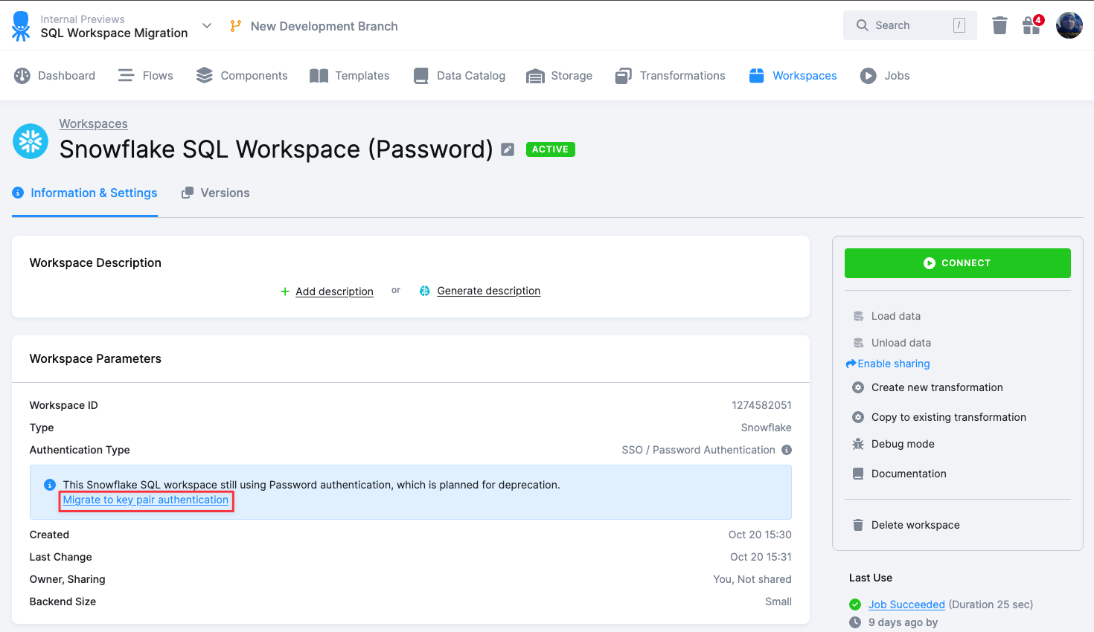Open Templates
The height and width of the screenshot is (632, 1094).
tap(349, 76)
